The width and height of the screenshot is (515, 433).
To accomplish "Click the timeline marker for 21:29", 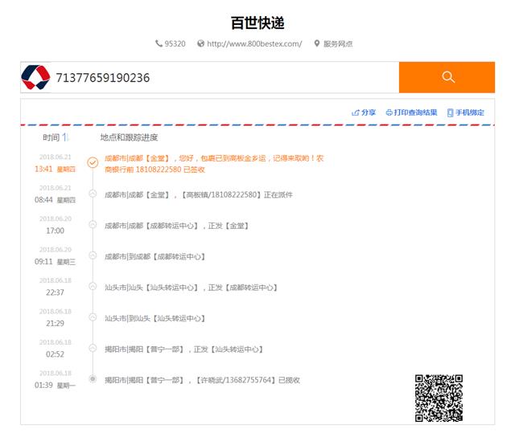I will (93, 317).
